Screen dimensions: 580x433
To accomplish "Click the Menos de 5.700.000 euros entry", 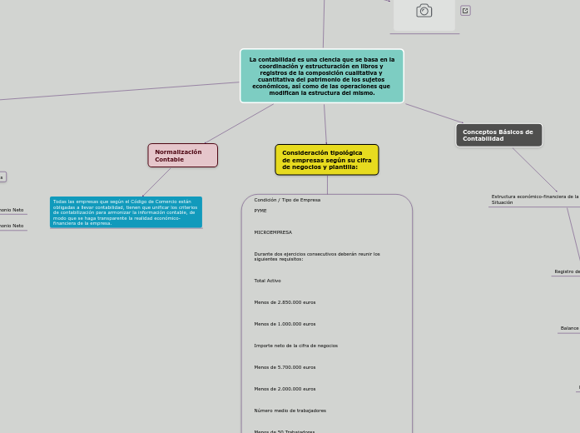I will 285,367.
